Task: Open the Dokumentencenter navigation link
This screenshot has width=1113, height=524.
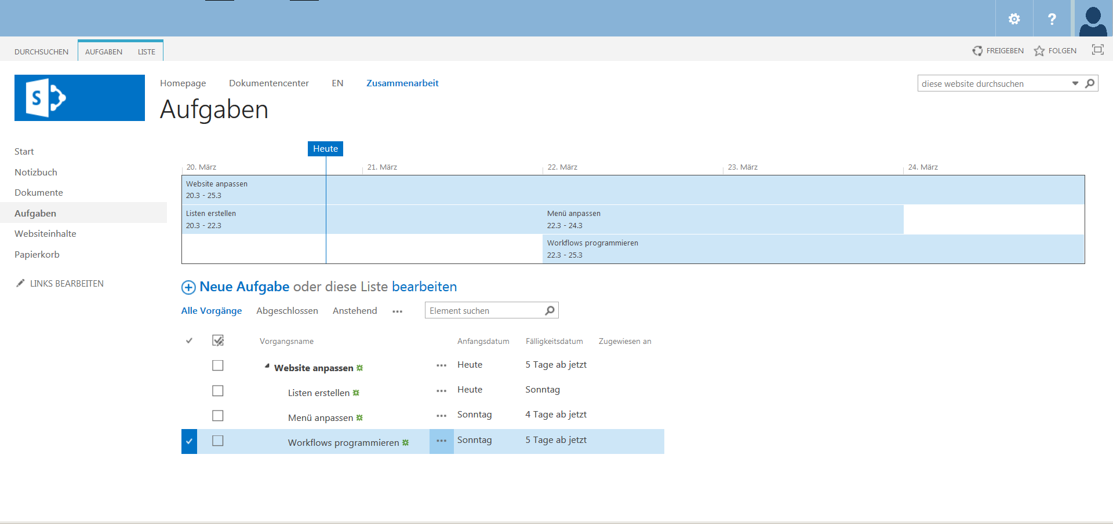Action: 268,83
